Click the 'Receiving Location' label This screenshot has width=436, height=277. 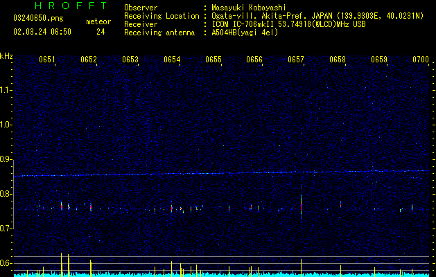162,16
